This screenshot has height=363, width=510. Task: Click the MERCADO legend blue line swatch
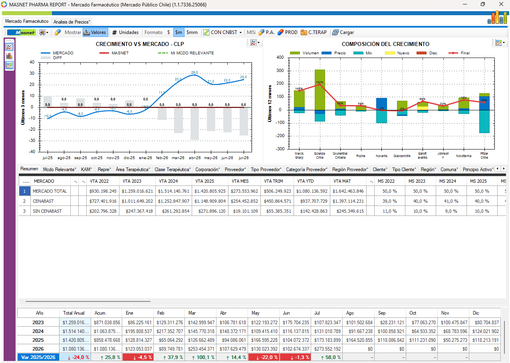click(x=46, y=53)
